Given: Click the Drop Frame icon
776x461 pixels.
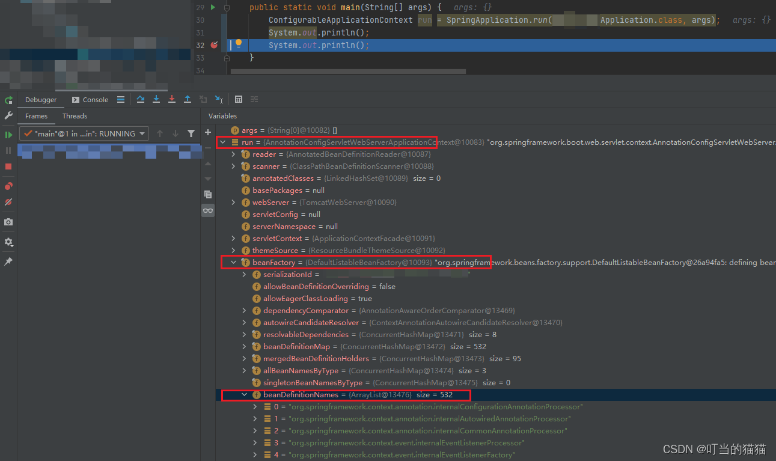Looking at the screenshot, I should click(203, 99).
